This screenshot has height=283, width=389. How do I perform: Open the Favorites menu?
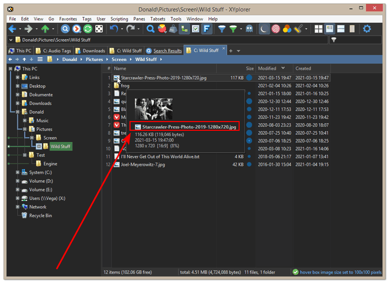click(68, 19)
